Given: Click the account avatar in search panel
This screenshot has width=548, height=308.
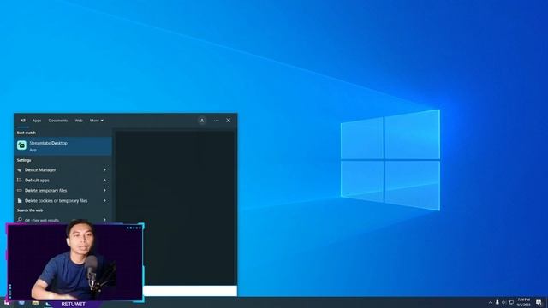Looking at the screenshot, I should (x=202, y=121).
